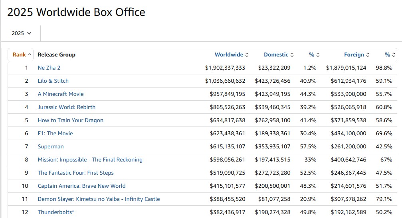402x218 pixels.
Task: Select worldwide value $415,101,577
Action: click(x=228, y=186)
